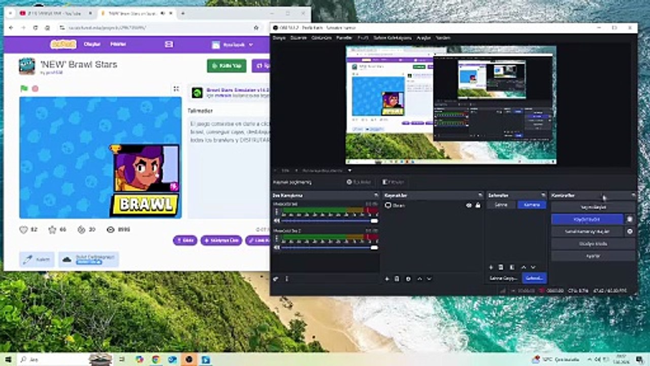Stop the Scratch project with red button
650x366 pixels.
[x=35, y=88]
